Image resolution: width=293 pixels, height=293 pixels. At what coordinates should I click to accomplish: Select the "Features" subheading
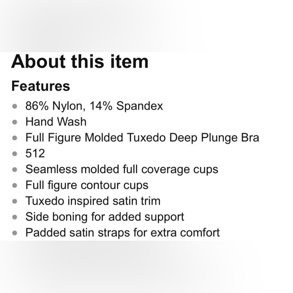(41, 86)
